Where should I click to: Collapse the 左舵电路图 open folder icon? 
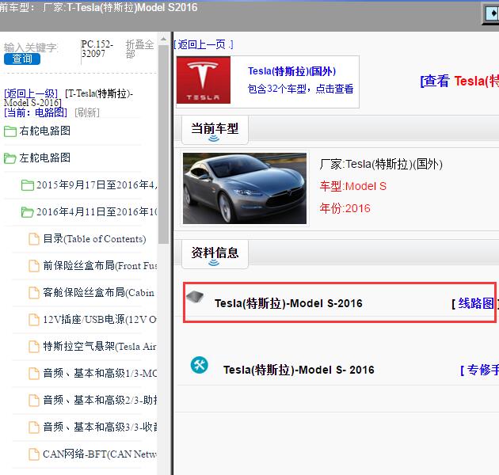(10, 158)
